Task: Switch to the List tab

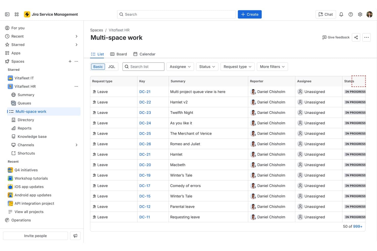Action: pos(98,54)
